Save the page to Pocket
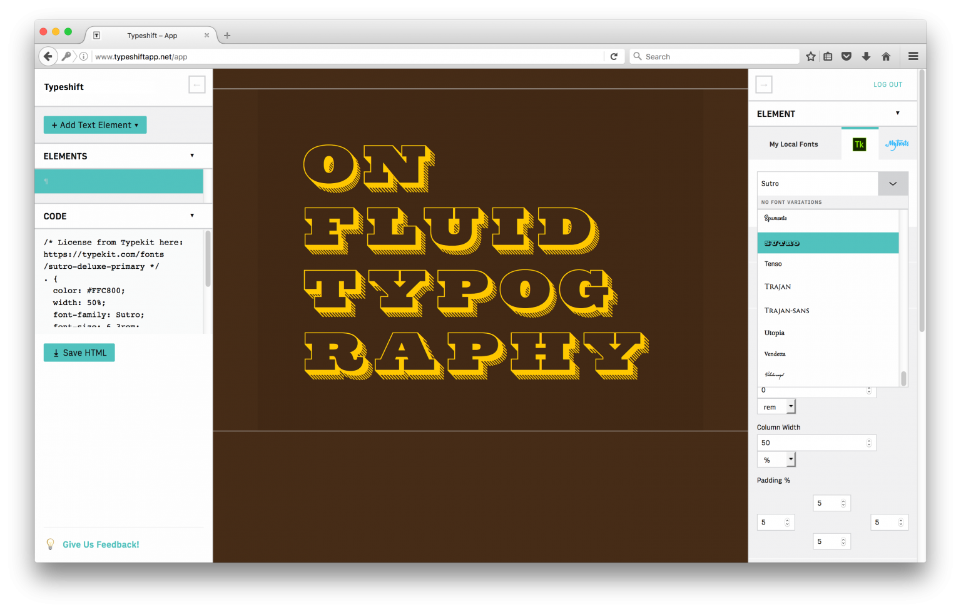This screenshot has width=961, height=612. point(847,56)
